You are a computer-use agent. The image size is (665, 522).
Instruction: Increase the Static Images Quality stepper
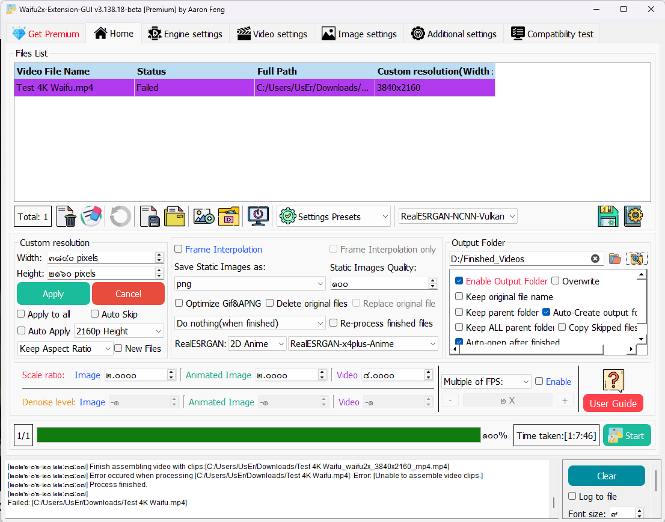click(432, 281)
